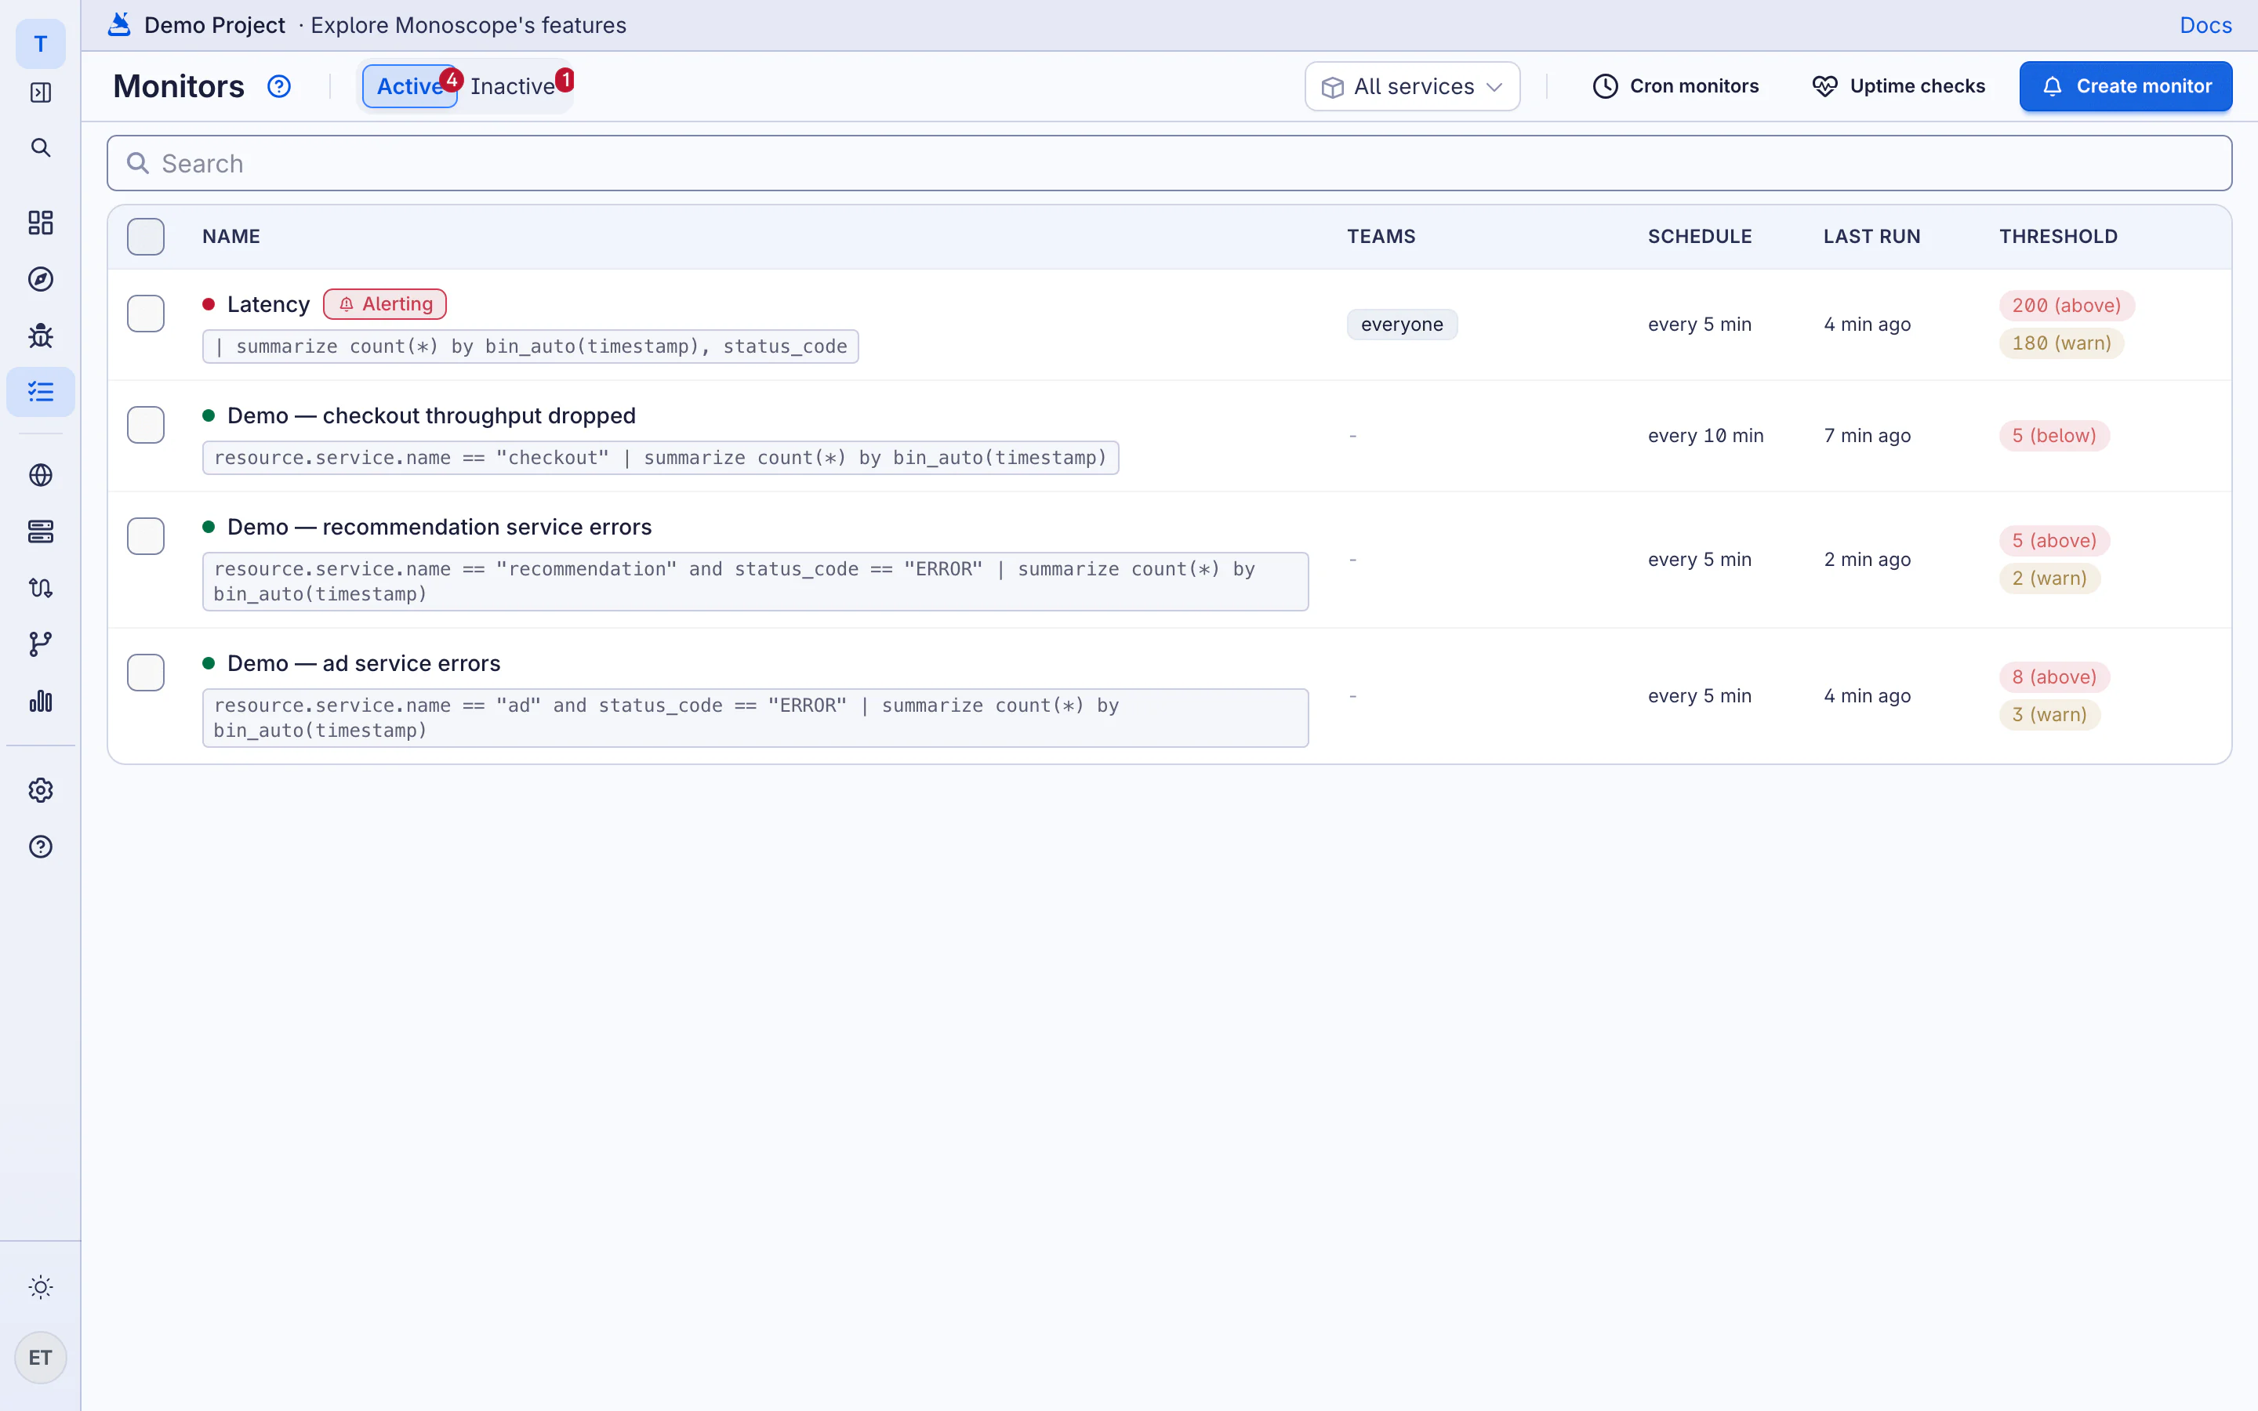
Task: Click the 8 (above) threshold badge
Action: click(2053, 676)
